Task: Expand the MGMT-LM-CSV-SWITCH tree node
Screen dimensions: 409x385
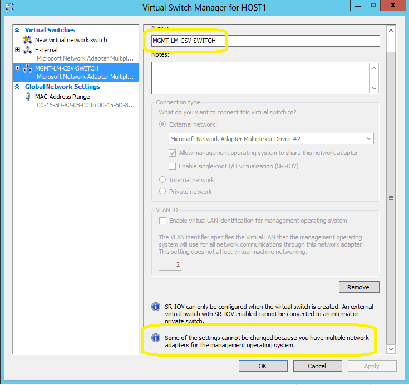Action: 18,68
